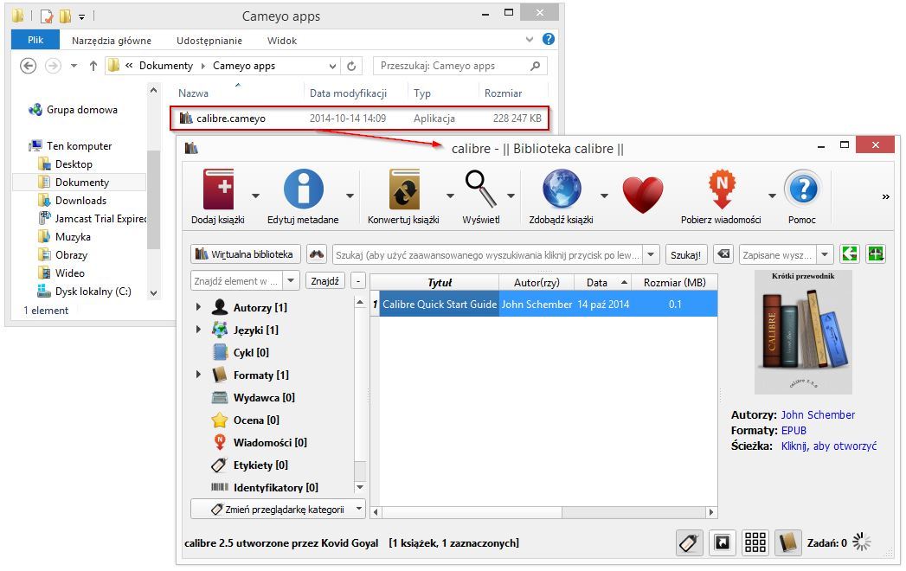Toggle the cover browser icon in status bar

[x=723, y=542]
